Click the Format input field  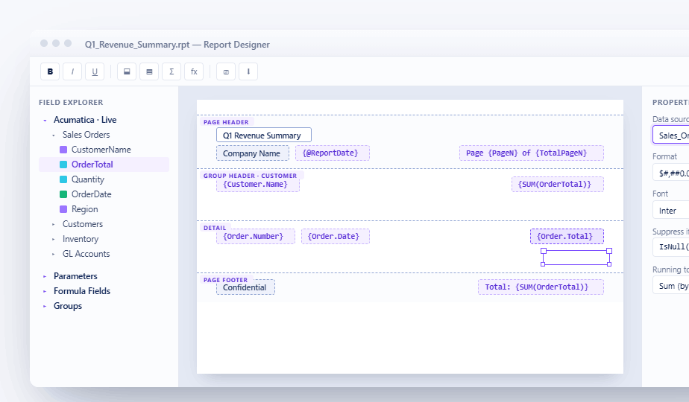(x=670, y=173)
